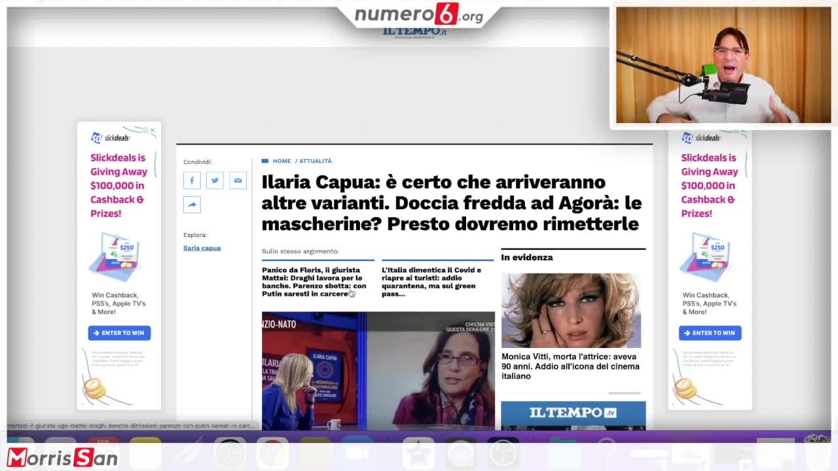Open related article 'Panico da Floris, il giurista Mattei'
This screenshot has width=838, height=471.
tap(314, 282)
